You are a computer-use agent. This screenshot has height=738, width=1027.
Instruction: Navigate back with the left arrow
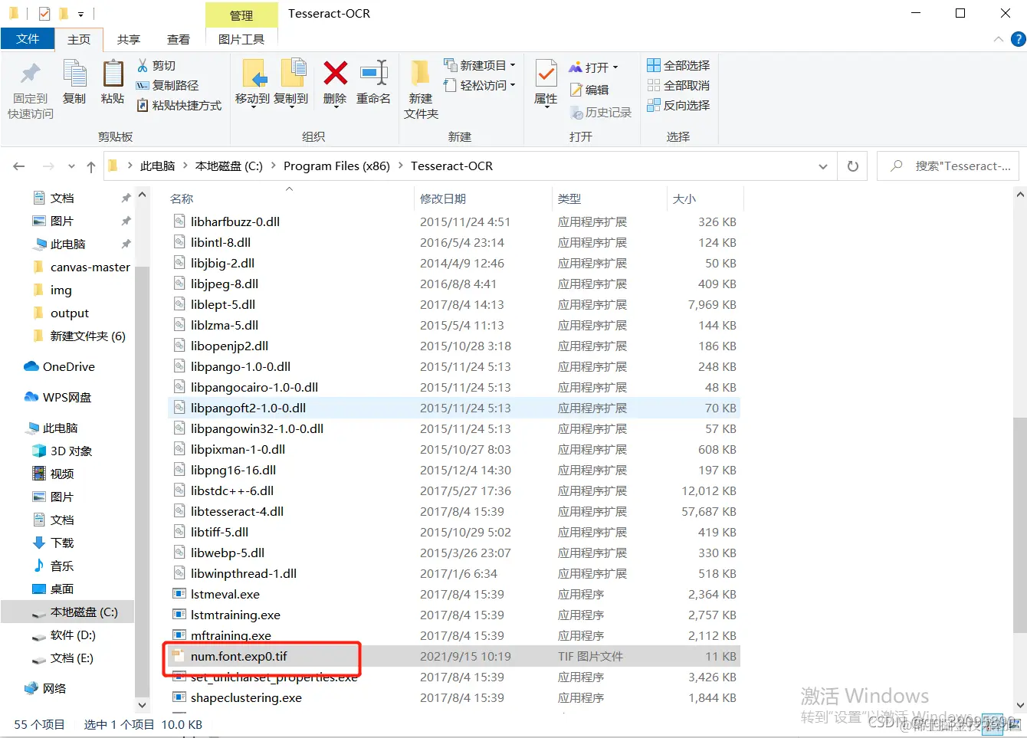(x=19, y=166)
